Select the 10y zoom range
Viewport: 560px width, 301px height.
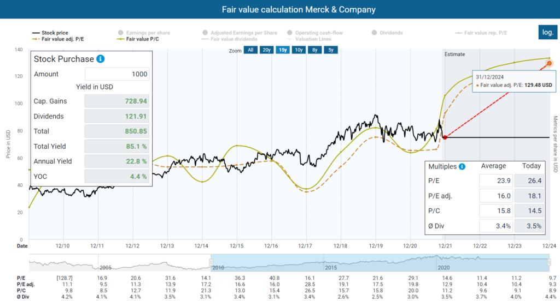pos(299,50)
